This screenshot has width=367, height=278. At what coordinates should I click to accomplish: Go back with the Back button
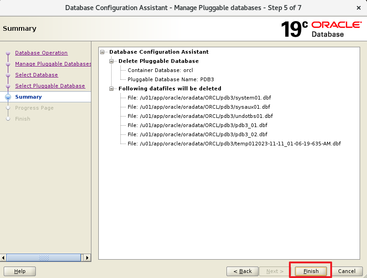coord(243,271)
